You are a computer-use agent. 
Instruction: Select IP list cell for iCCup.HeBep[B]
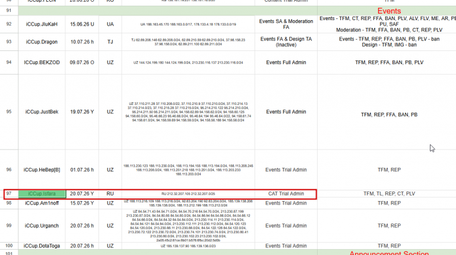188,170
